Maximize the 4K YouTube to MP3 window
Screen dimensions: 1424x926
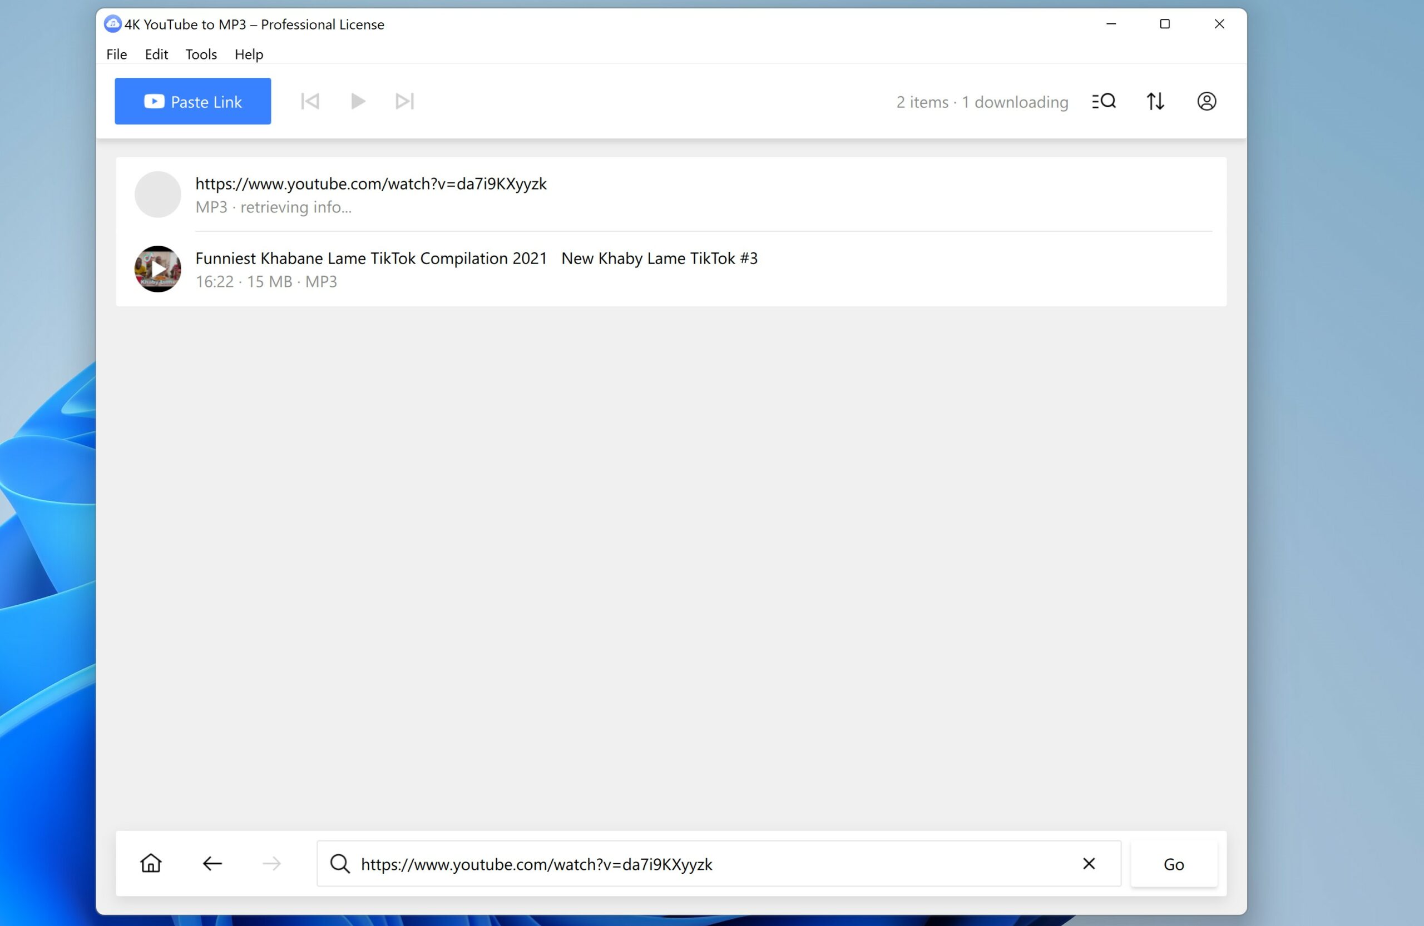click(1165, 24)
